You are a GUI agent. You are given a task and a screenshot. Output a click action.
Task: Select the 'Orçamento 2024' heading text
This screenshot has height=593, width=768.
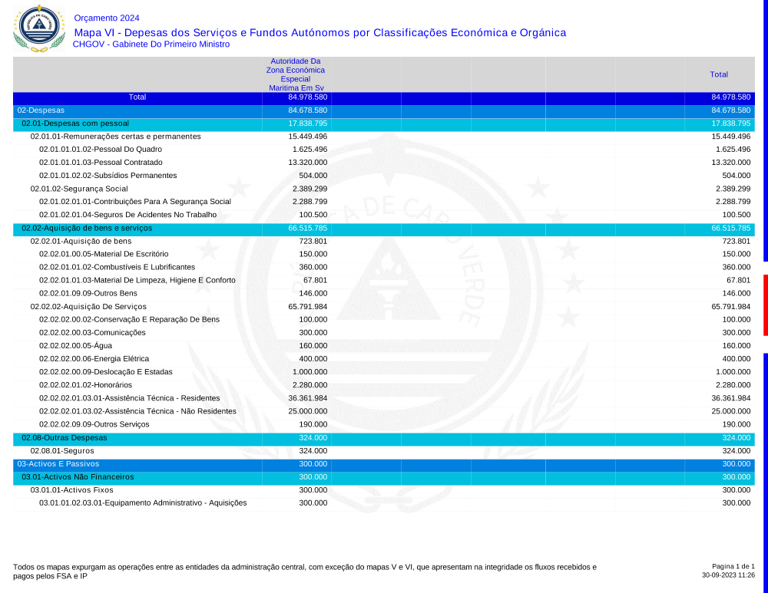107,18
